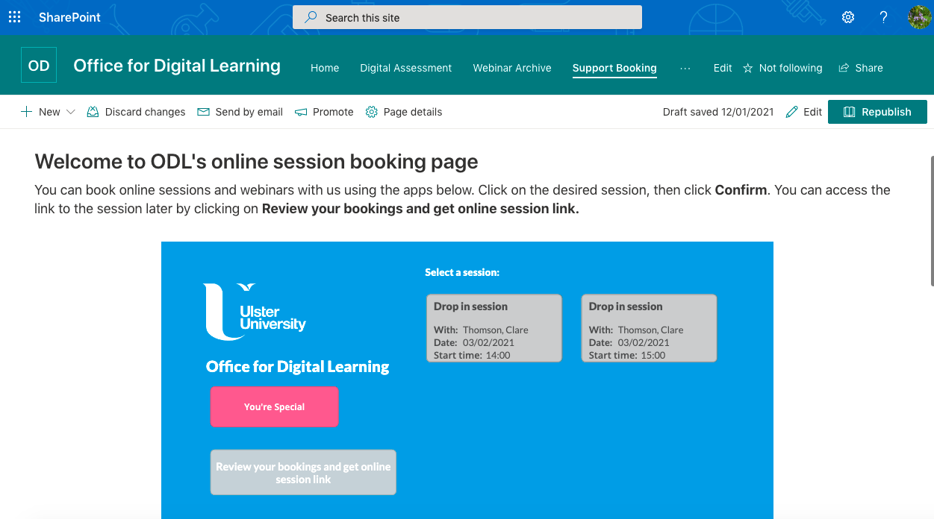Open the Webinar Archive tab
Screen dimensions: 934x519
pyautogui.click(x=512, y=68)
